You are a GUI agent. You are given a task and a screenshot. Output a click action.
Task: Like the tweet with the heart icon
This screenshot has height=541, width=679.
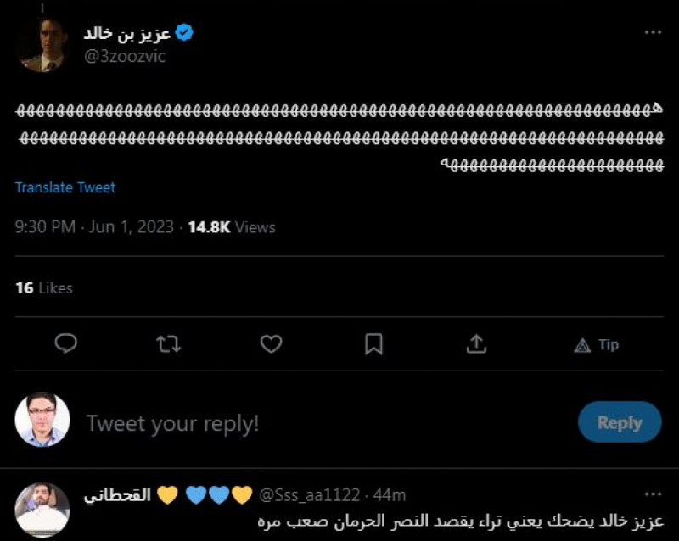point(271,344)
